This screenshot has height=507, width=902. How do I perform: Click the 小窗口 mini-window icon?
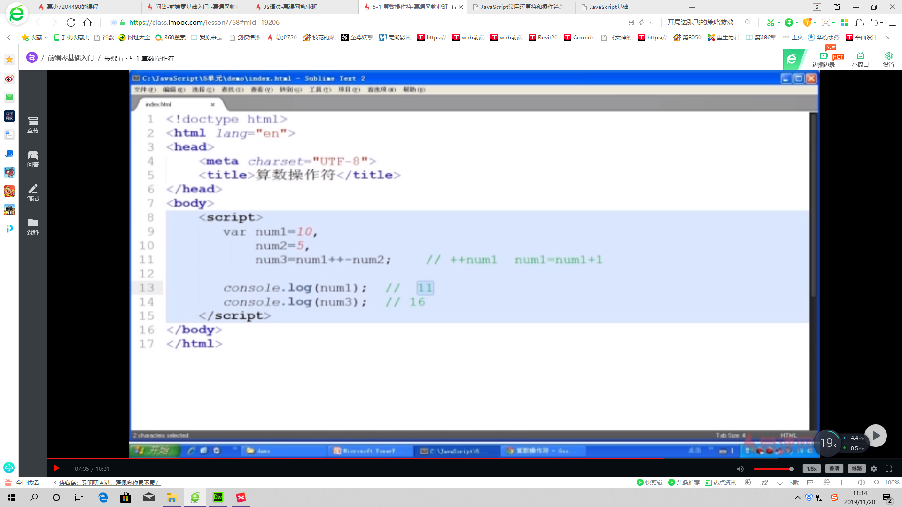click(x=860, y=60)
